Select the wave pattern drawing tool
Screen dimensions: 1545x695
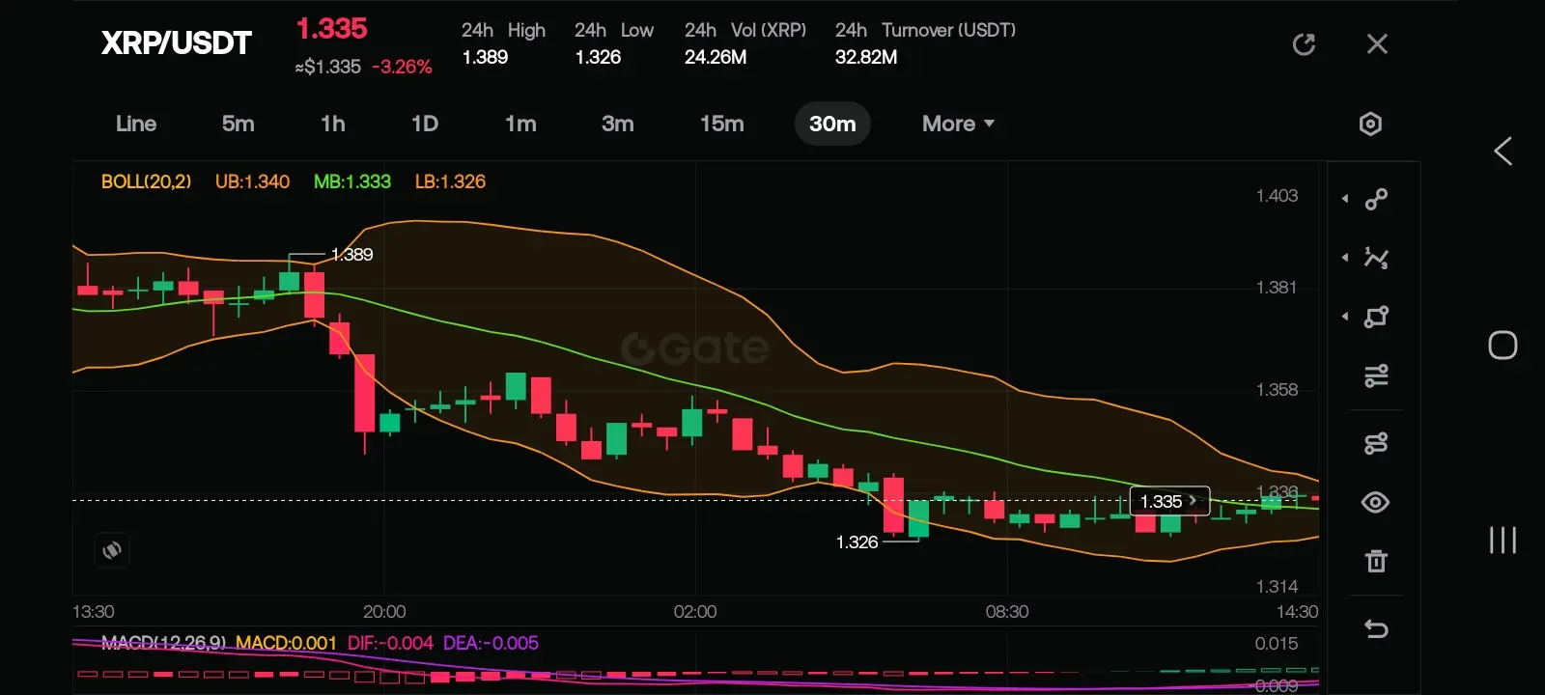coord(1376,258)
